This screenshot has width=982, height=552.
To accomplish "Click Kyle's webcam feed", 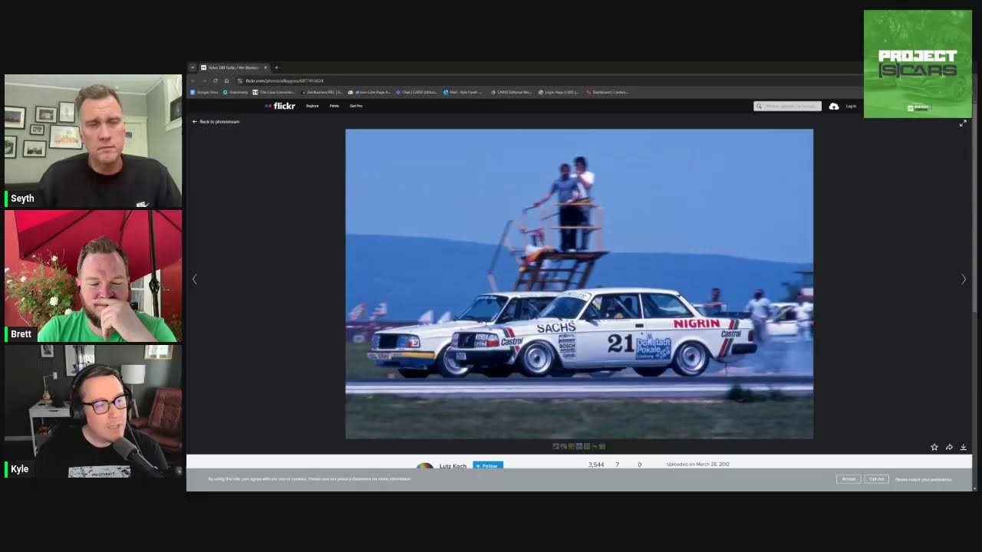I will 93,411.
